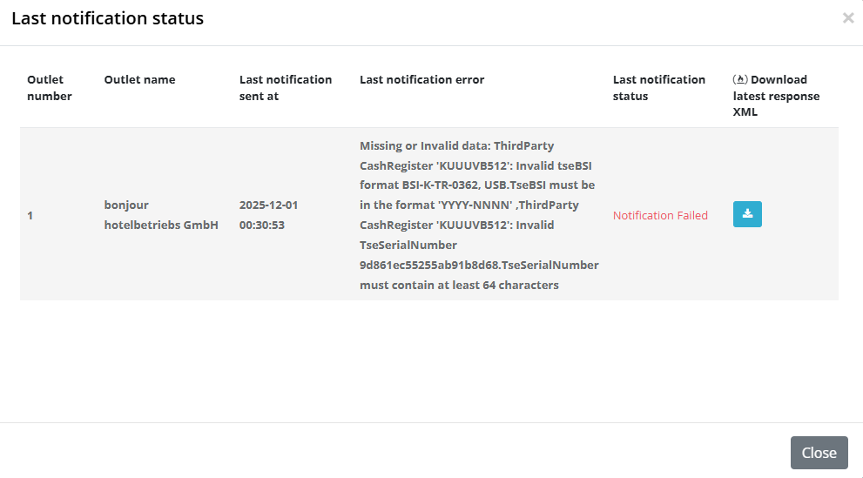This screenshot has width=863, height=478.
Task: Click the Outlet number column header
Action: pos(50,88)
